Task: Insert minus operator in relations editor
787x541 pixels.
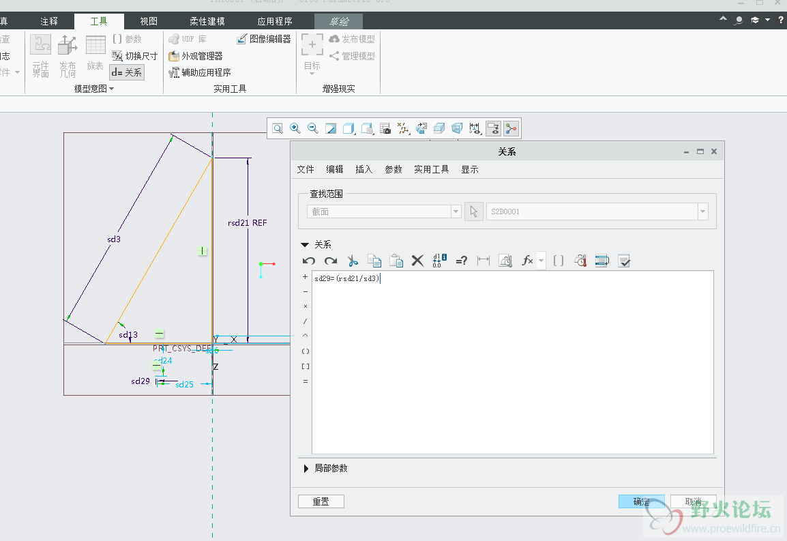Action: pos(305,291)
